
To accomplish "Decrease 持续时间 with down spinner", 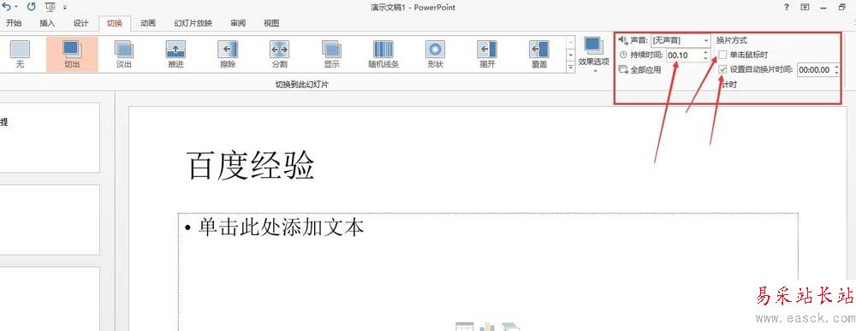I will pos(706,58).
